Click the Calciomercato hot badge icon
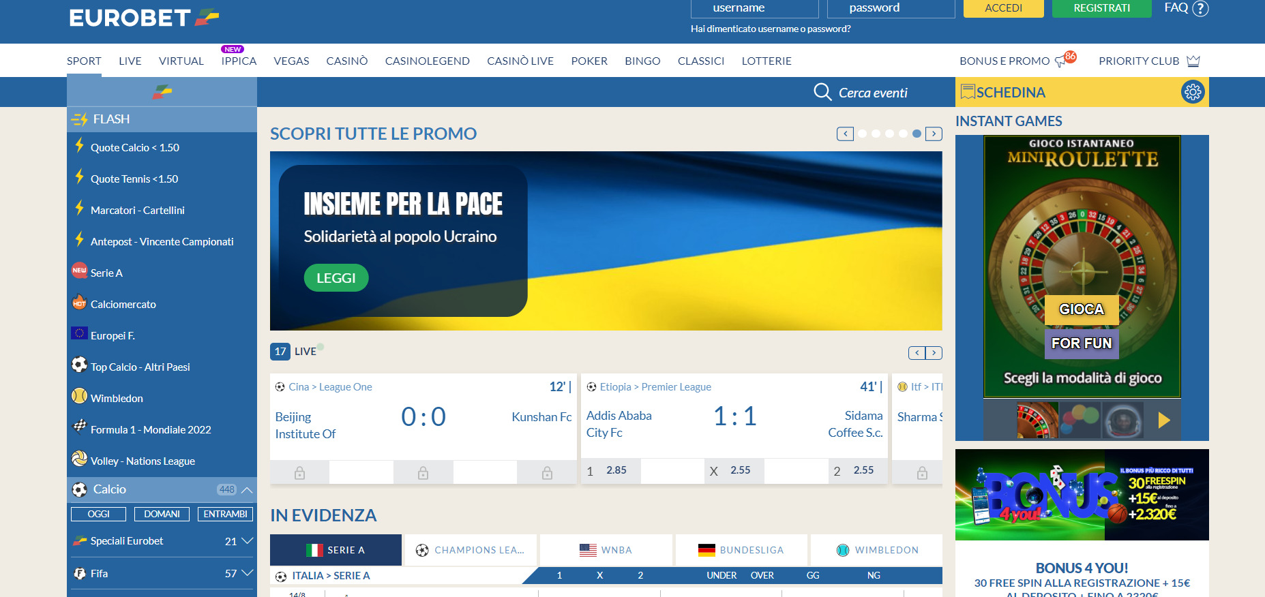 (x=79, y=303)
